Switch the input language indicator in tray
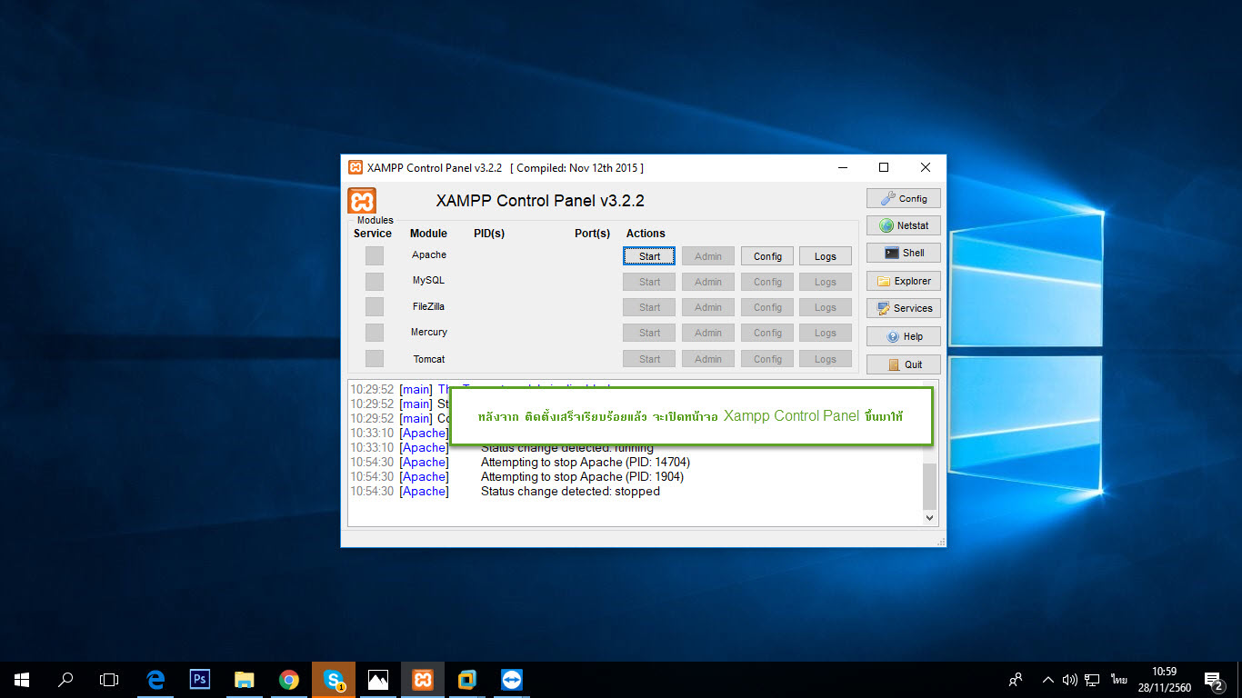This screenshot has height=698, width=1242. pos(1118,680)
